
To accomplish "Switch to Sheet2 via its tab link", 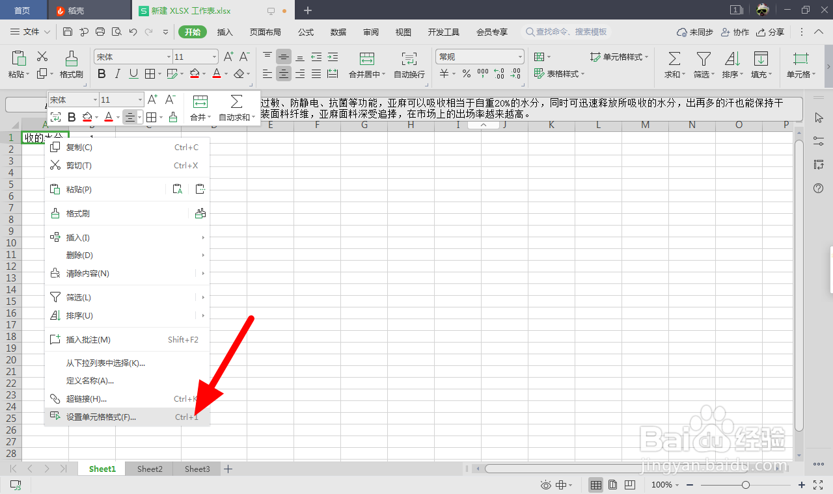I will tap(149, 468).
